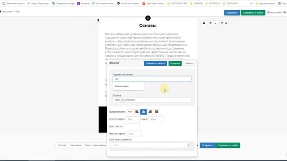
Task: Select the Логотип block tab
Action: [x=62, y=145]
